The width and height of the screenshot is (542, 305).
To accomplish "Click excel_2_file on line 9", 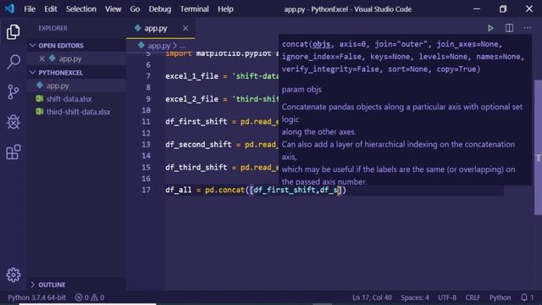I will 192,99.
